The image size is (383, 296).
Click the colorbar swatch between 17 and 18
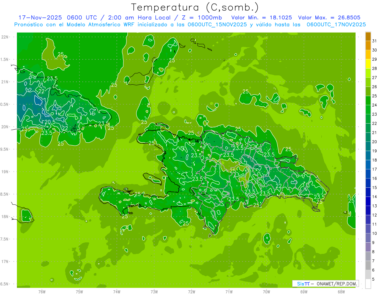pos(368,165)
